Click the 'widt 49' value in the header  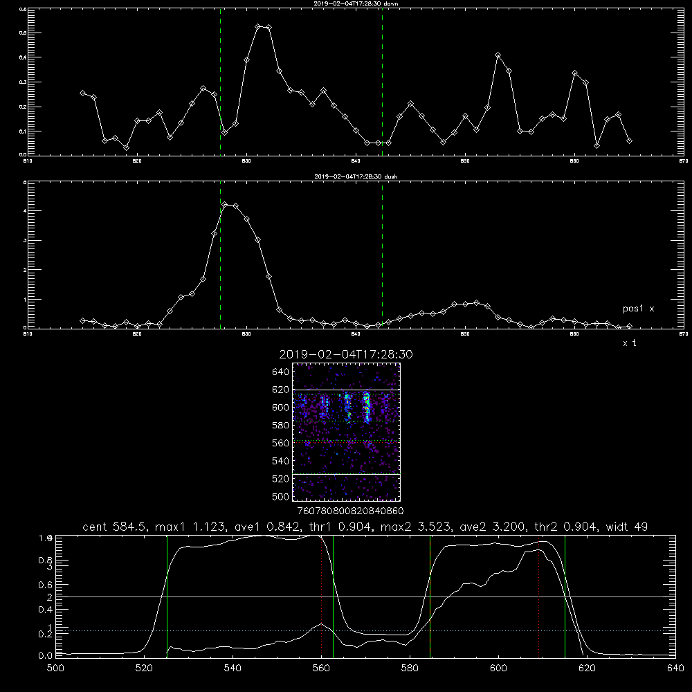[x=627, y=527]
